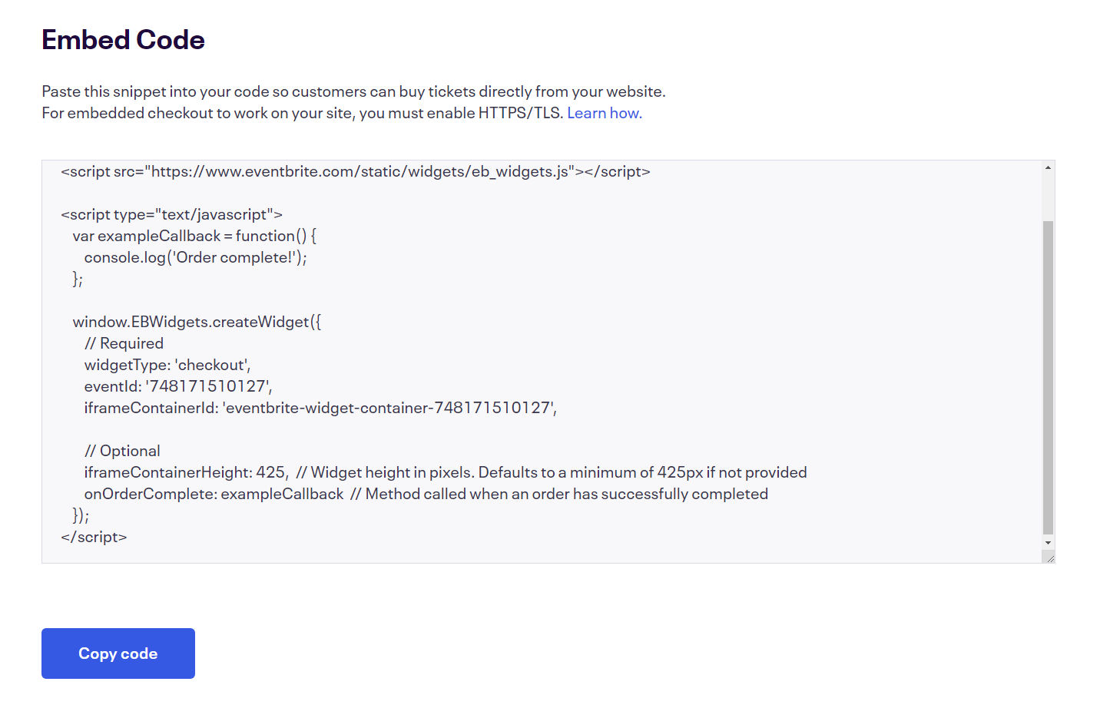This screenshot has width=1100, height=708.
Task: Click the iframeContainerId line
Action: (x=320, y=407)
